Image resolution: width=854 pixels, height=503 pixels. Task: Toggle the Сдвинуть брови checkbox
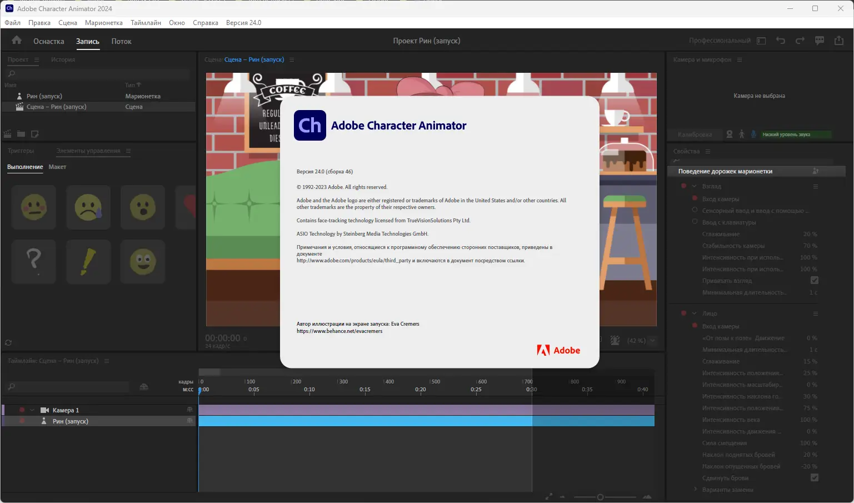click(815, 477)
